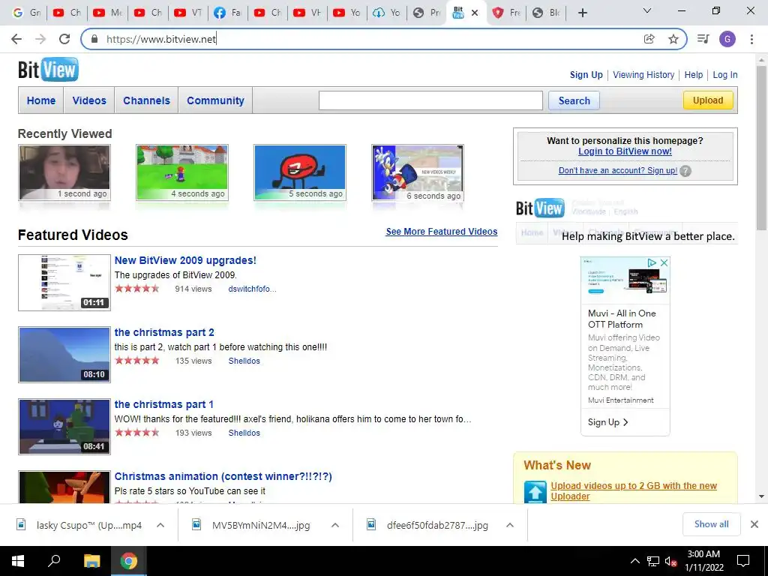The image size is (768, 576).
Task: Click the network icon in system tray
Action: pos(653,561)
